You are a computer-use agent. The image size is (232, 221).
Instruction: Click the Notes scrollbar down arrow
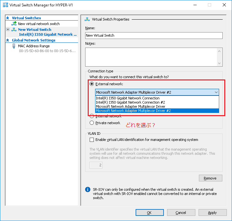coord(219,63)
